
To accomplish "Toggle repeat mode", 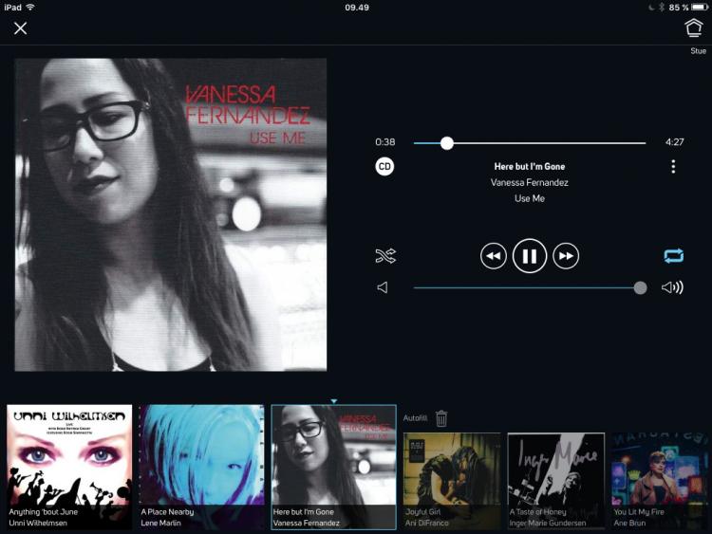I will pos(673,256).
